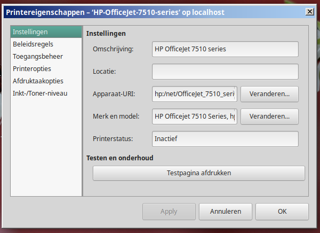Click the Merk en model: label
The width and height of the screenshot is (320, 233).
[116, 116]
